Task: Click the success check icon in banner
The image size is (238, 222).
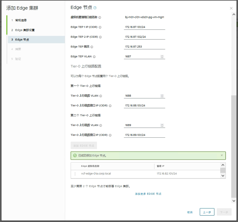Action: pyautogui.click(x=75, y=156)
